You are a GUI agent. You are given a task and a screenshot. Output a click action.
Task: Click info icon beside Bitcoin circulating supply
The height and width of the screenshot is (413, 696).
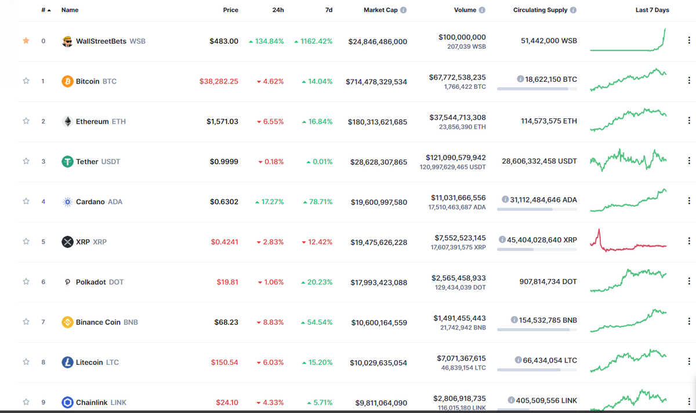click(x=520, y=79)
